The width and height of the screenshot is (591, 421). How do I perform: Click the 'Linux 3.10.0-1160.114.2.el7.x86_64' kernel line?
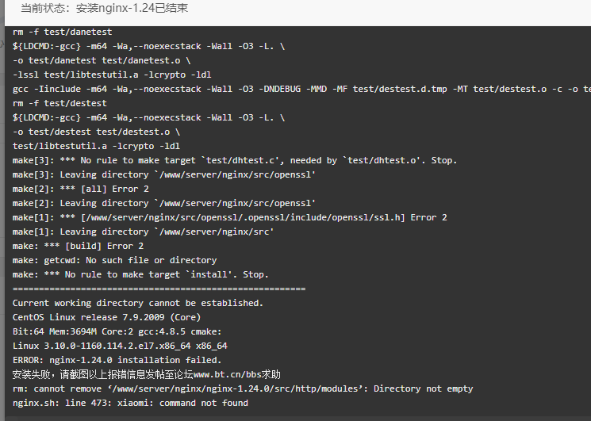pyautogui.click(x=120, y=346)
